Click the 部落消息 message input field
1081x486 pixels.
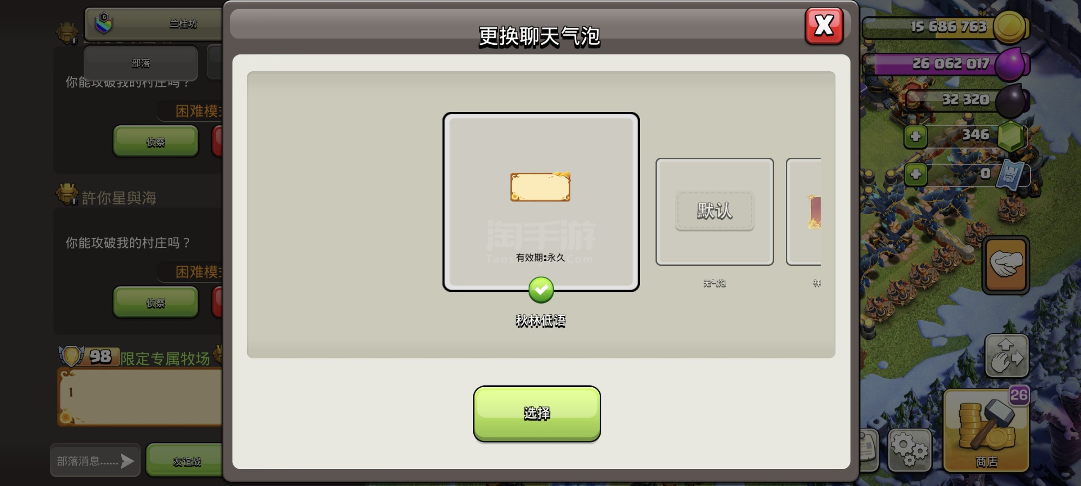95,460
